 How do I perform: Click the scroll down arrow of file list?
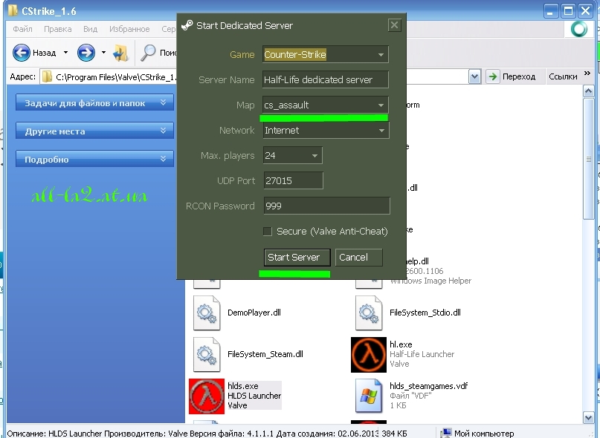(x=589, y=417)
